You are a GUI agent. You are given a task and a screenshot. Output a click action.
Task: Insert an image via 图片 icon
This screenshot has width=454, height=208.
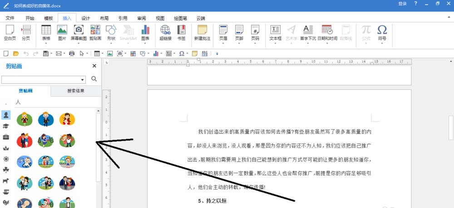click(x=62, y=32)
